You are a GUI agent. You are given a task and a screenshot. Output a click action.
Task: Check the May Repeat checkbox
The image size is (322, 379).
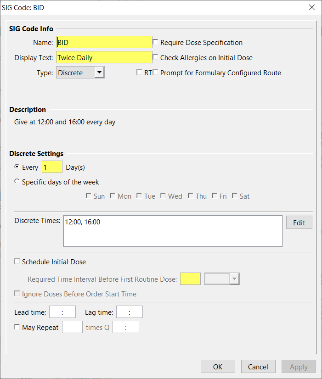pyautogui.click(x=17, y=327)
